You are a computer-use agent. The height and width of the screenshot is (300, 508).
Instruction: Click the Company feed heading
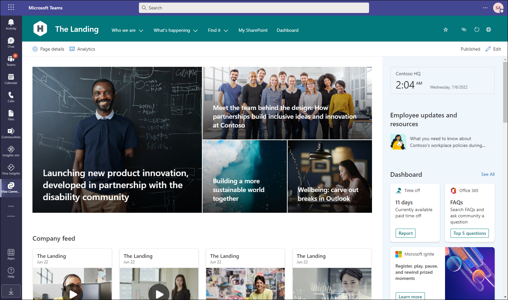pyautogui.click(x=54, y=238)
